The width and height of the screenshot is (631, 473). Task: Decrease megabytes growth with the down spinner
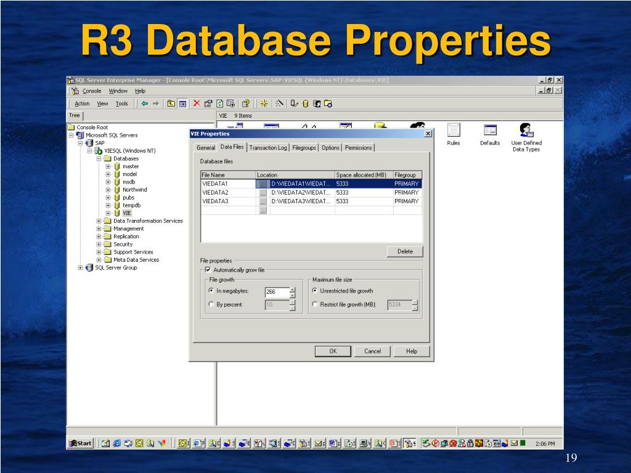[293, 295]
